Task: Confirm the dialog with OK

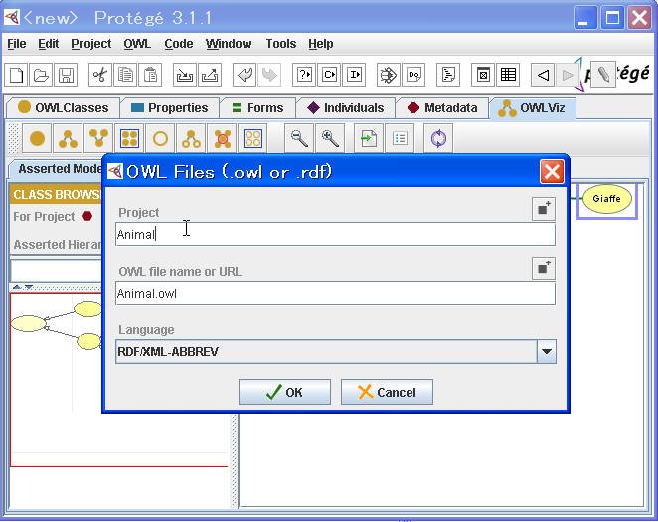Action: click(284, 392)
